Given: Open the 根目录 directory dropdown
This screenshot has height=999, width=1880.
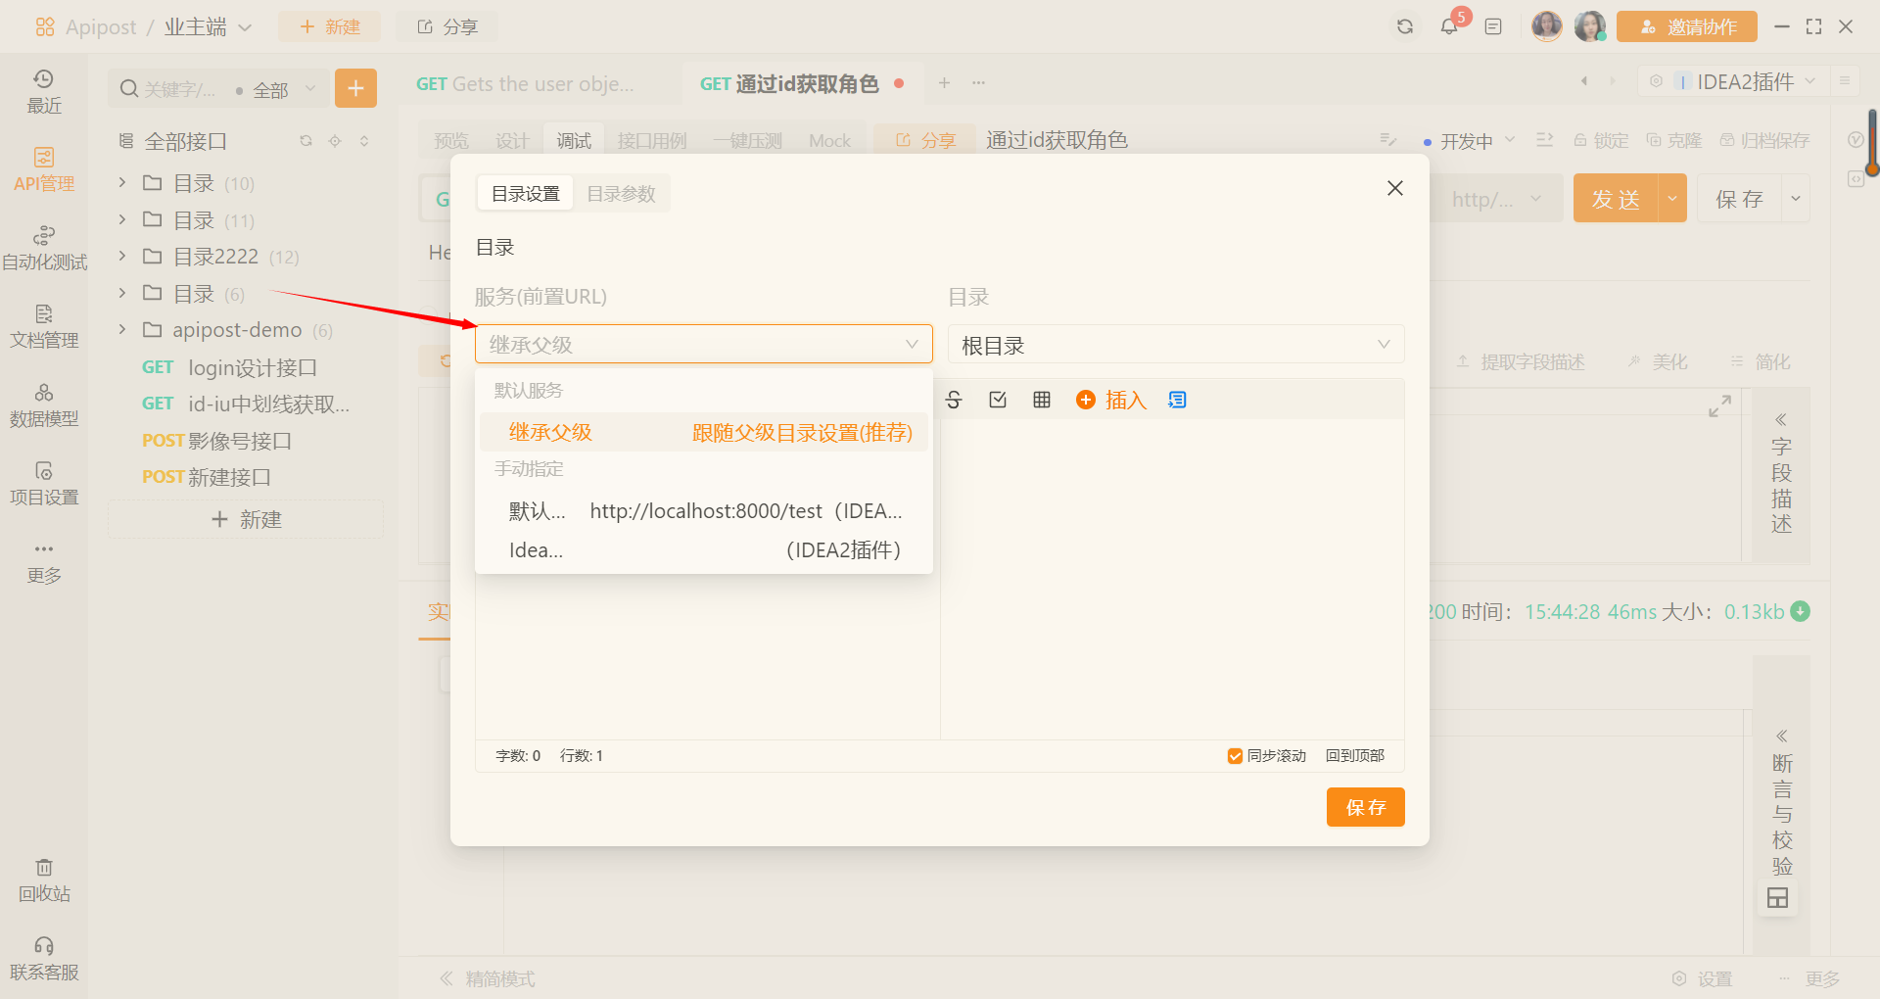Looking at the screenshot, I should [1176, 344].
